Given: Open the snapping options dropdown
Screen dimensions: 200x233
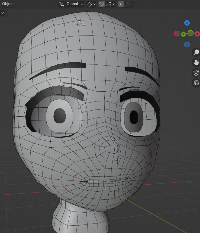Looking at the screenshot, I should point(110,4).
